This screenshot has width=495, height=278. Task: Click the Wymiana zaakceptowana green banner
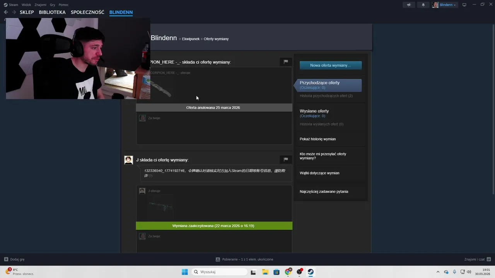[214, 225]
